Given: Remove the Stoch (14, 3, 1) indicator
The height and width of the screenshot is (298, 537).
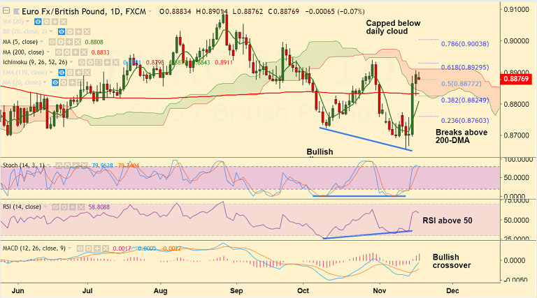Looking at the screenshot, I should [85, 165].
